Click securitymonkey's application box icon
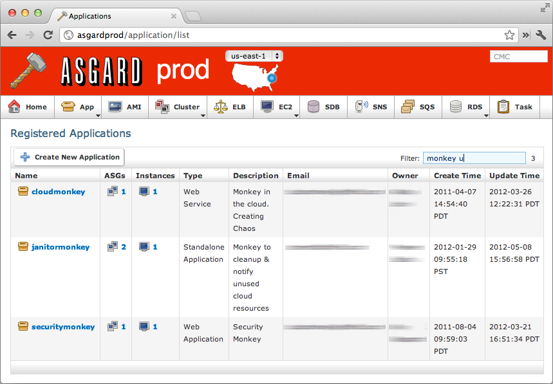The image size is (553, 384). (x=23, y=327)
